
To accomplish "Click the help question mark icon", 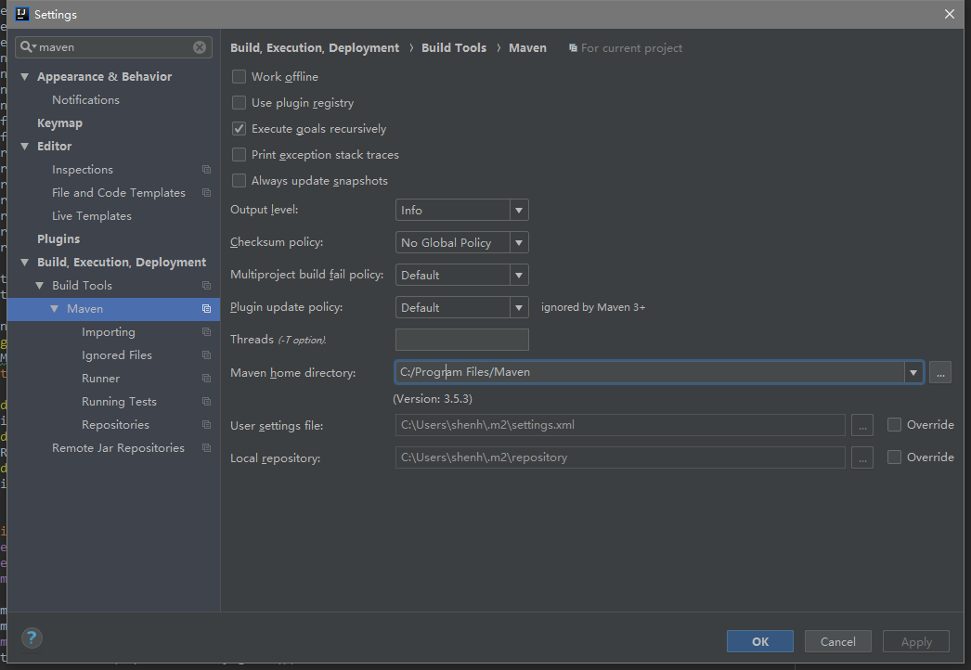I will point(32,638).
